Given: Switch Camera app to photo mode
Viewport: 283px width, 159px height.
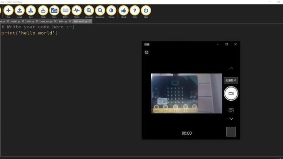Looking at the screenshot, I should pyautogui.click(x=231, y=110).
